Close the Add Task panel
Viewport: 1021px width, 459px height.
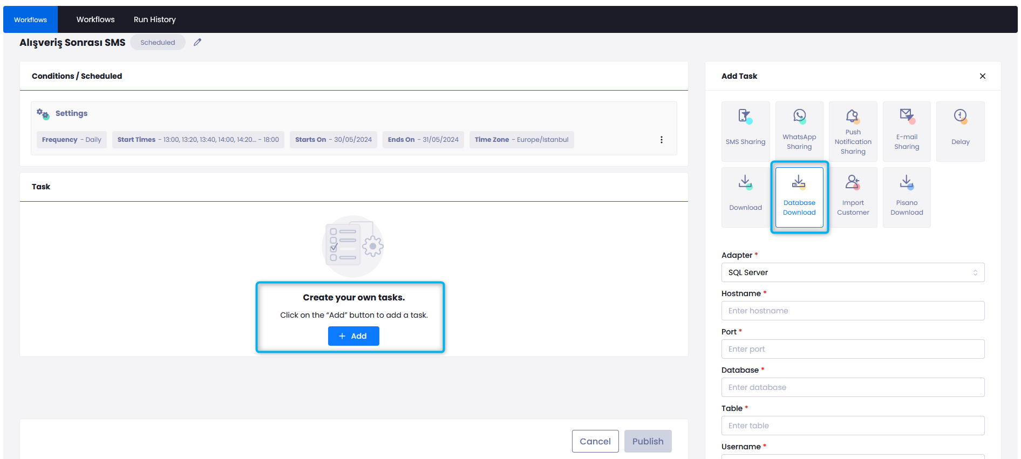click(982, 76)
